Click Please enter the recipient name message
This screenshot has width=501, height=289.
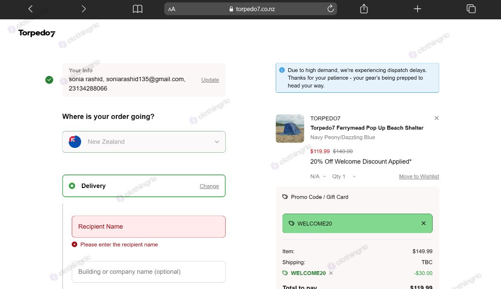tap(119, 245)
